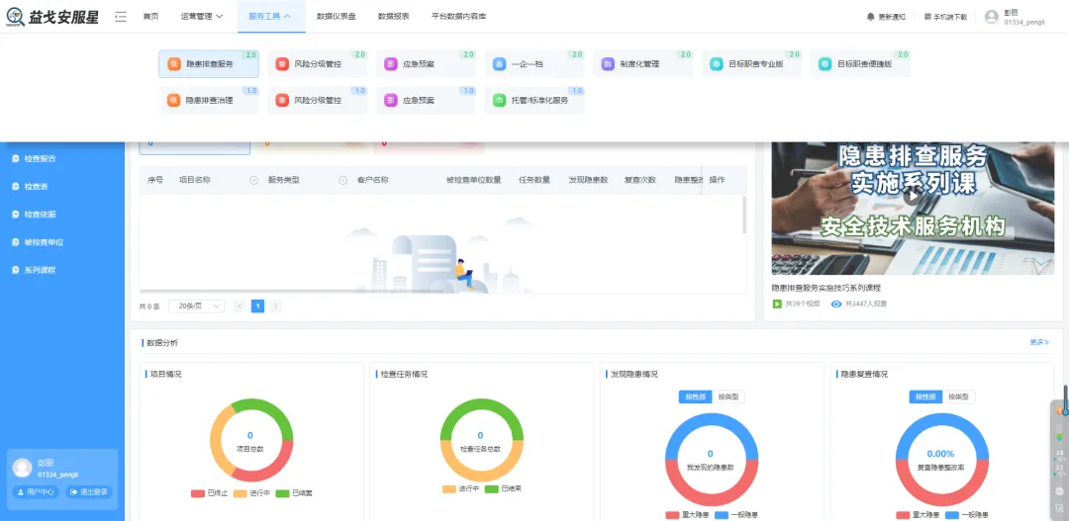
Task: Collapse the 服务工具 dropdown menu
Action: coord(271,17)
